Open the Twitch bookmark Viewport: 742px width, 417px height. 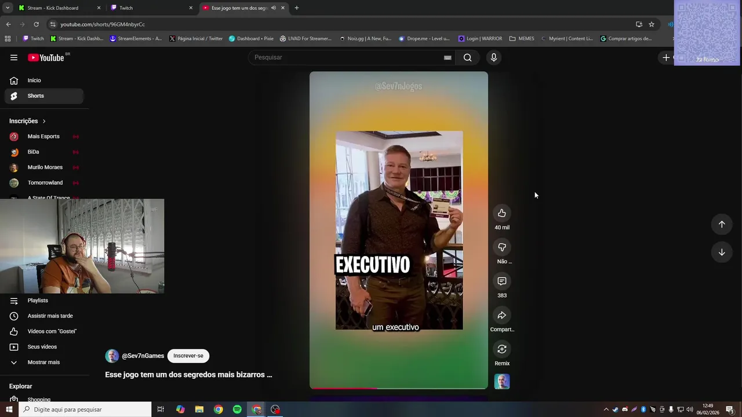click(33, 39)
